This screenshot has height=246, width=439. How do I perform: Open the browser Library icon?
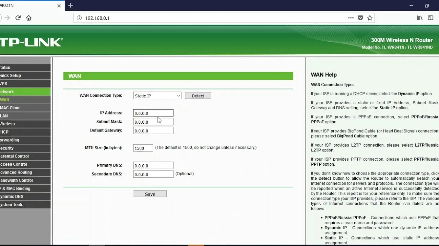tap(420, 18)
